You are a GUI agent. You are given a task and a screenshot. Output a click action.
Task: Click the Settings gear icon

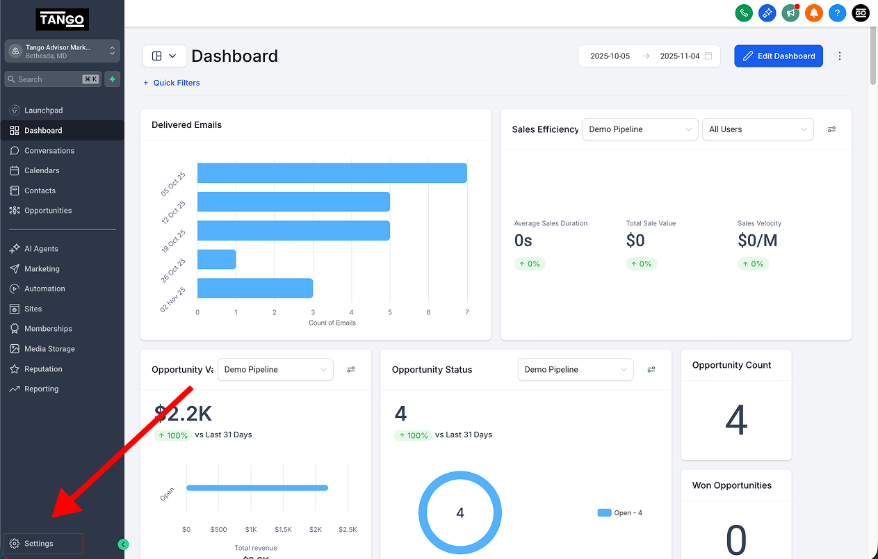point(15,544)
